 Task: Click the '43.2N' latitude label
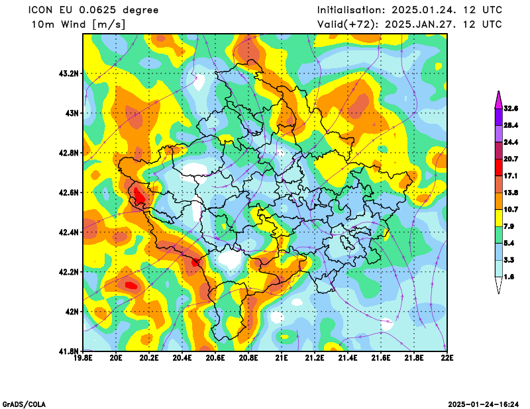click(x=69, y=73)
